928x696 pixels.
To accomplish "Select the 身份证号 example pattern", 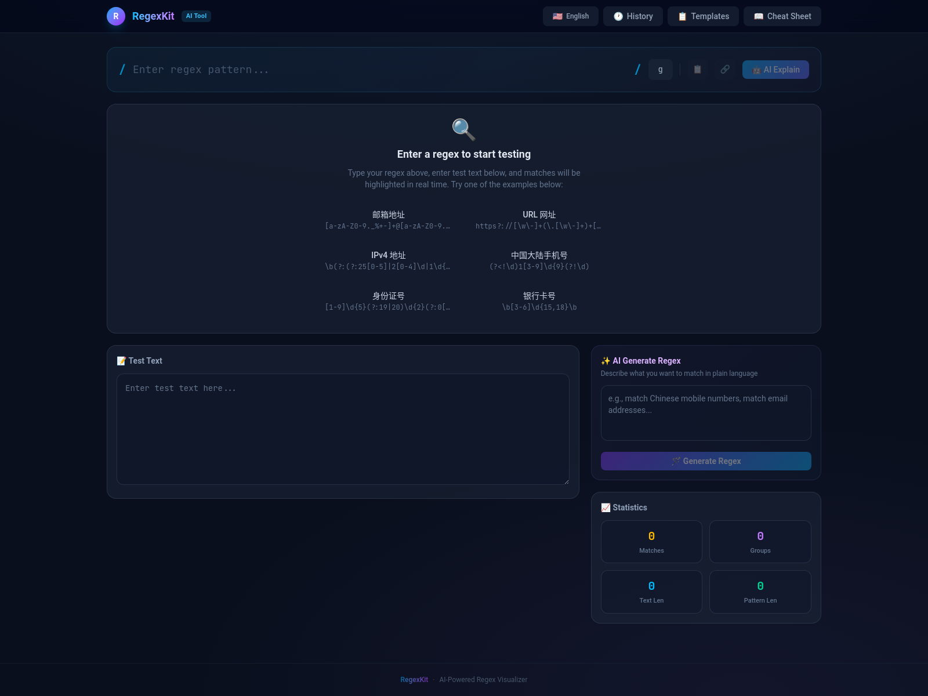I will (388, 301).
